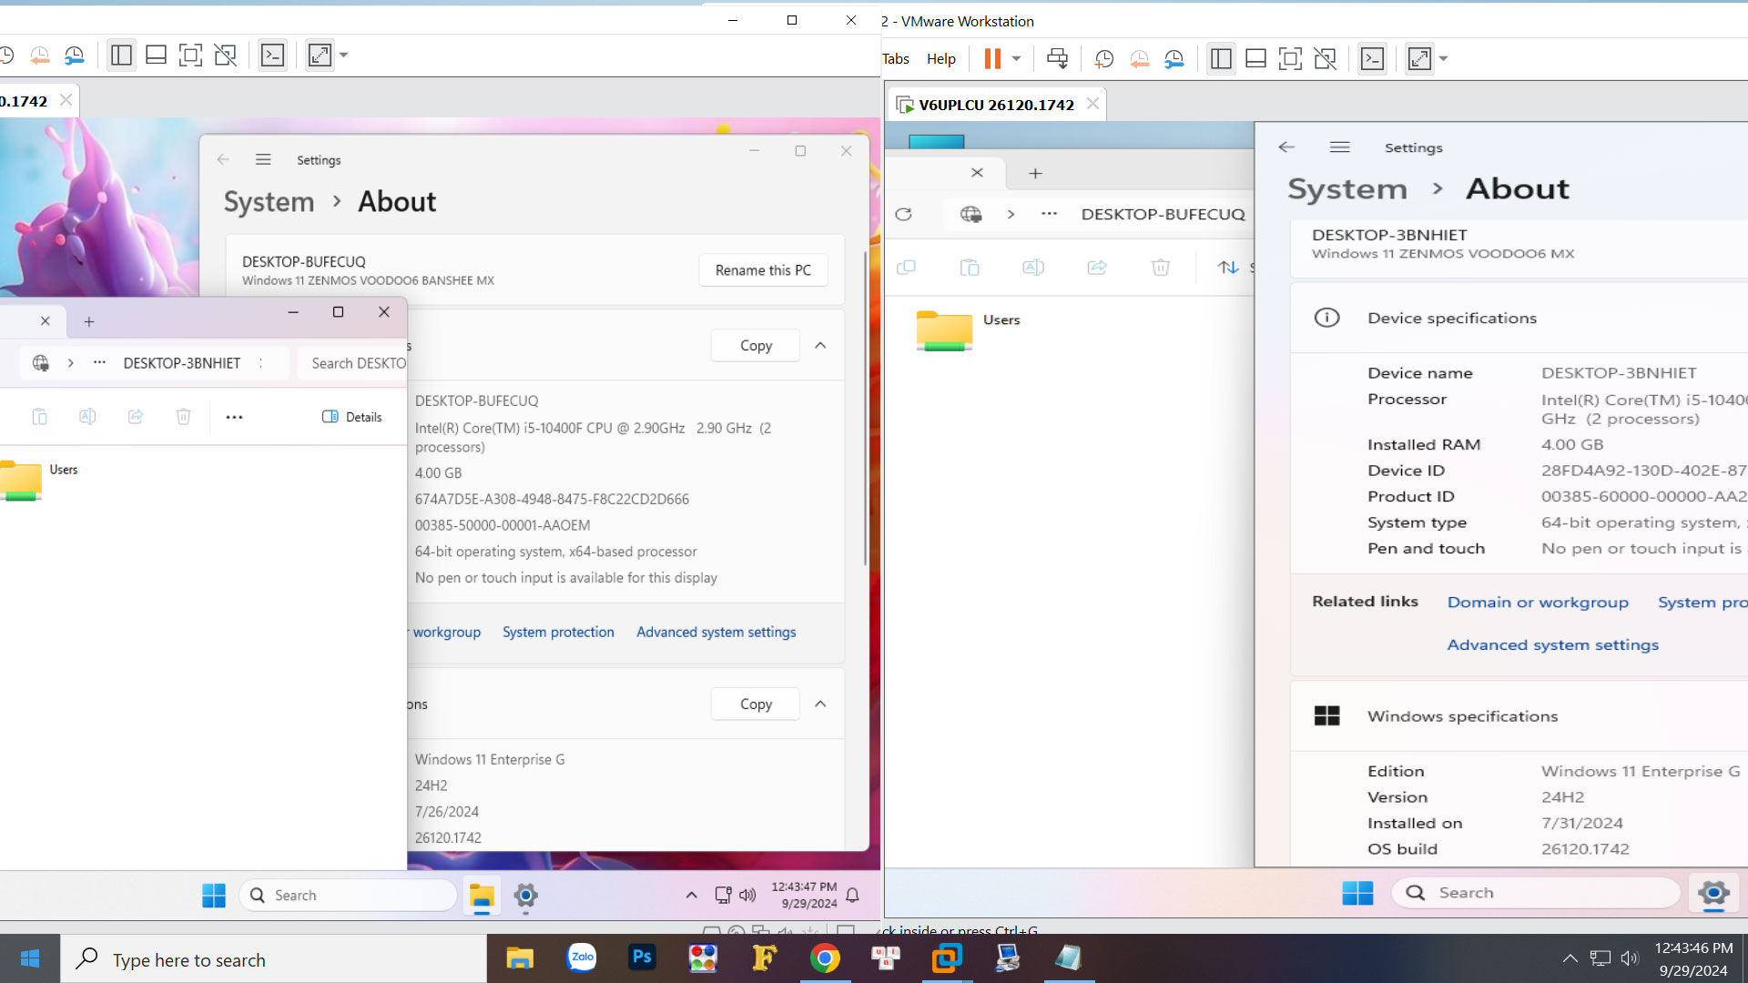Click the pause VM icon in right VMware toolbar
Viewport: 1748px width, 983px height.
tap(992, 59)
